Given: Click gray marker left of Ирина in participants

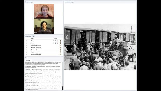Looking at the screenshot, I should [x=26, y=54].
